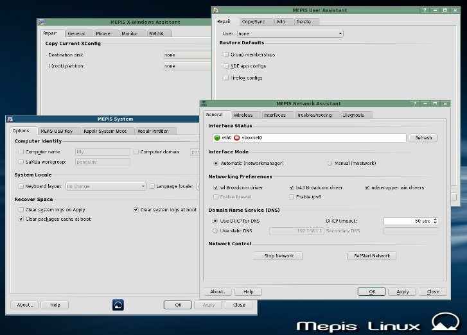Screen dimensions: 467x335
Task: Click Help in the Network Assistant
Action: coord(248,292)
